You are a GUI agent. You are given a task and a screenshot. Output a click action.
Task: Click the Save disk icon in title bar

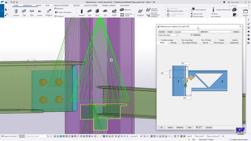click(6, 2)
